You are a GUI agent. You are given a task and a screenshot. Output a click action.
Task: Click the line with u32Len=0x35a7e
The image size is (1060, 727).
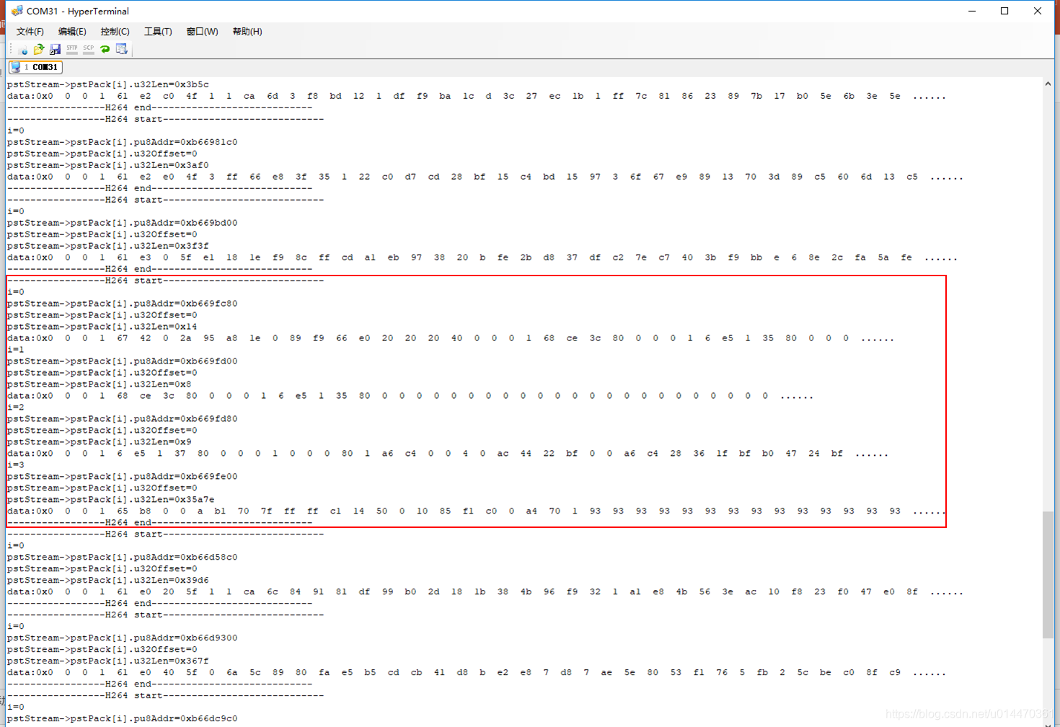(111, 500)
